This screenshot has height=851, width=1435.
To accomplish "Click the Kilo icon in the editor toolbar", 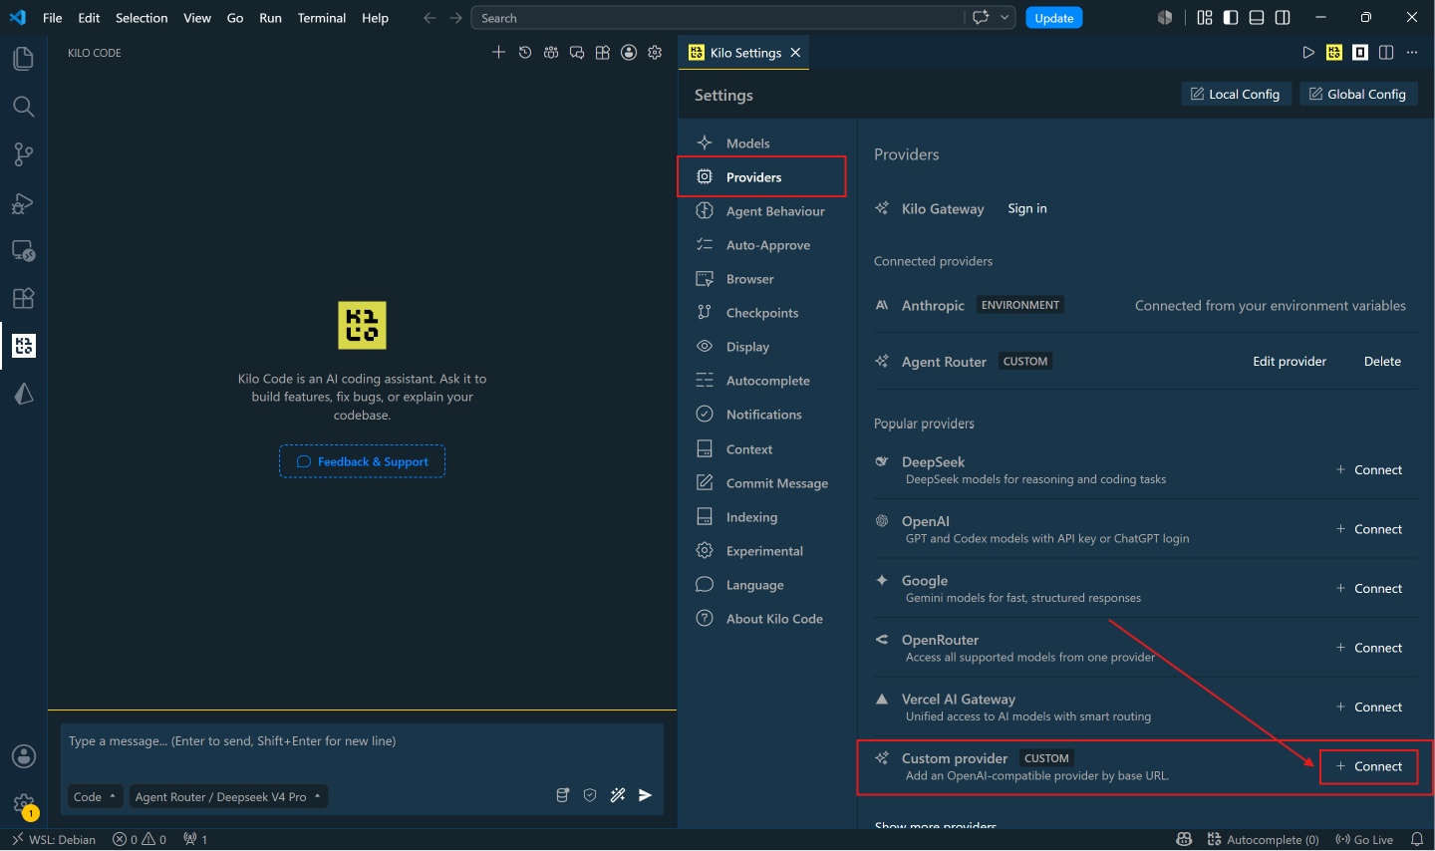I will click(1334, 53).
